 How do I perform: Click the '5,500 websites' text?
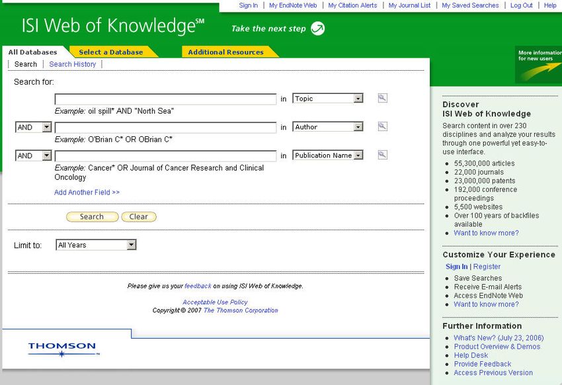pyautogui.click(x=478, y=207)
